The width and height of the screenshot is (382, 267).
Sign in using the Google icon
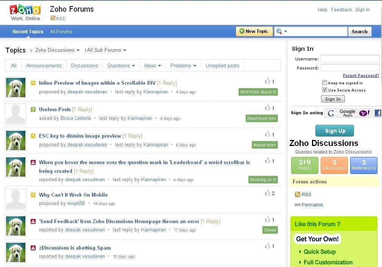point(331,113)
